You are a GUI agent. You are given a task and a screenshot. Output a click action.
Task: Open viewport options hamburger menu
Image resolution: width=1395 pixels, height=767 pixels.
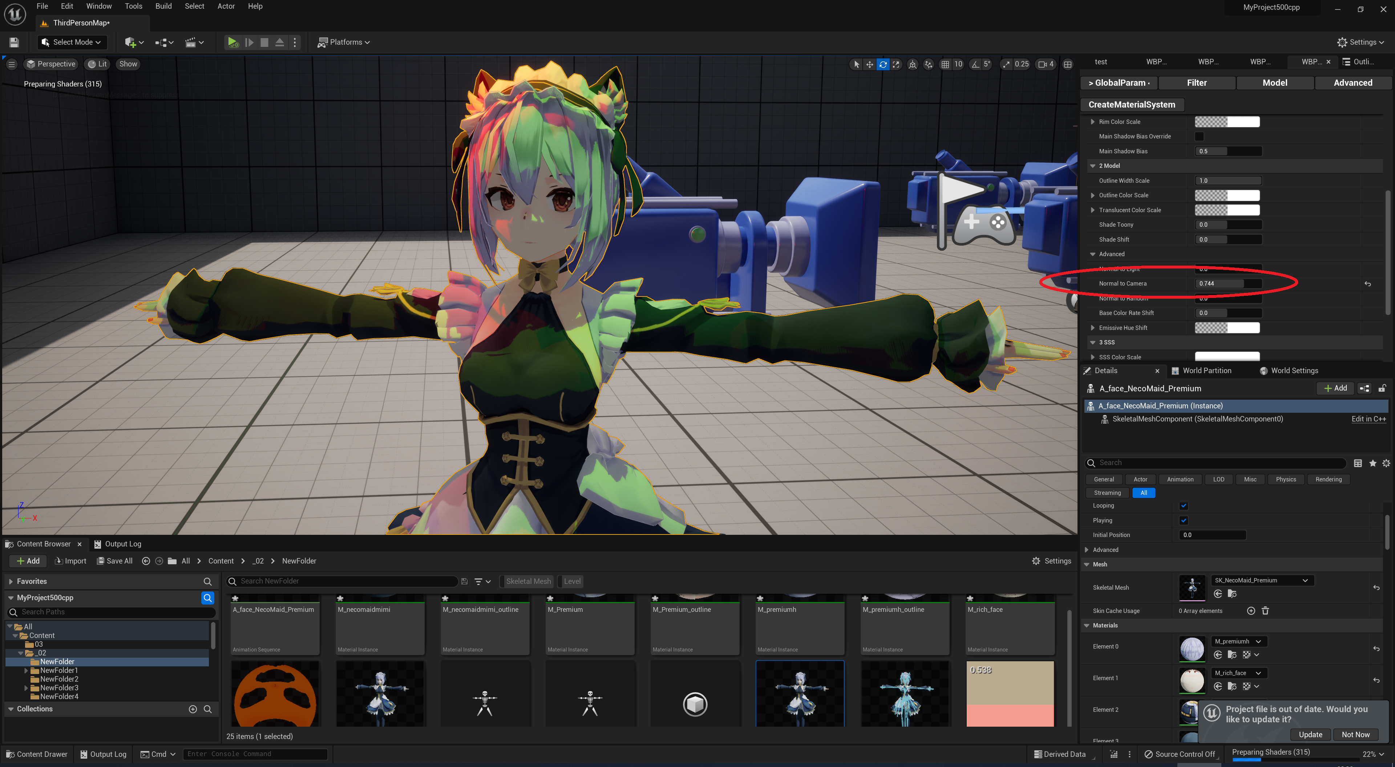11,64
